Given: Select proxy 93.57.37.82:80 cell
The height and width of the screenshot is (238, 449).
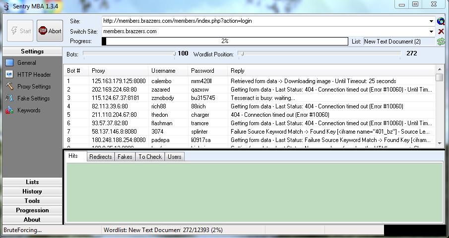Looking at the screenshot, I should [x=110, y=123].
